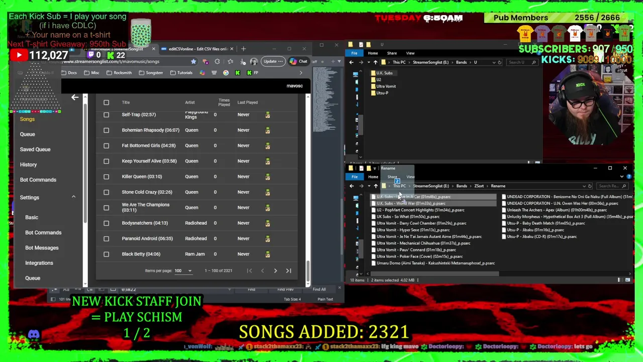
Task: Go to first page of songs
Action: tap(249, 270)
